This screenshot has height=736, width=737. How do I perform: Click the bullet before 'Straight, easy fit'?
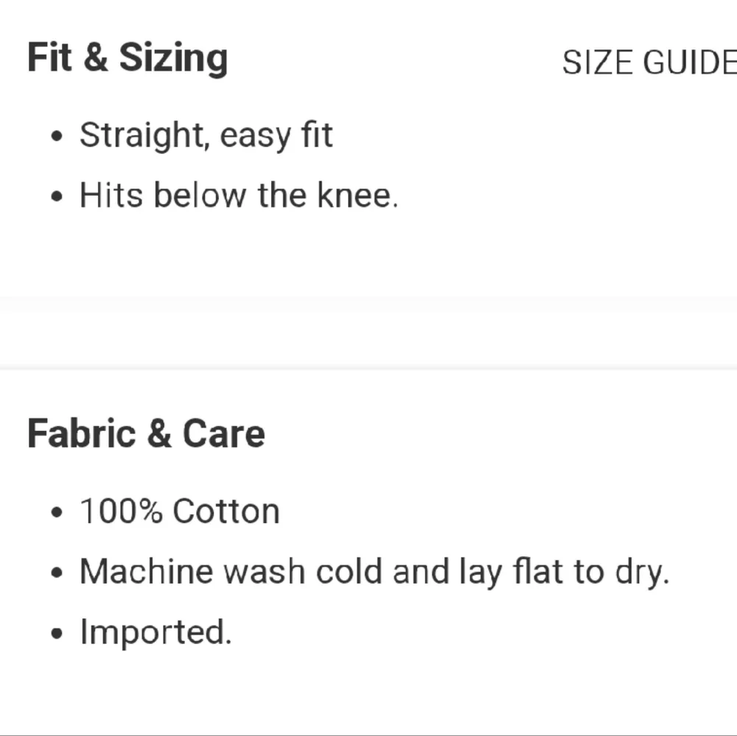coord(58,138)
